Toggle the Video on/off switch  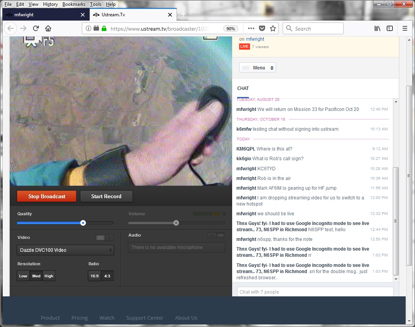click(105, 238)
